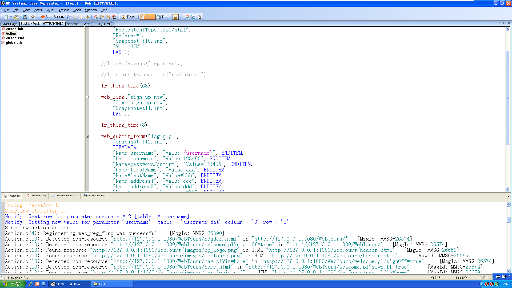Open the Insert menu

pos(38,10)
